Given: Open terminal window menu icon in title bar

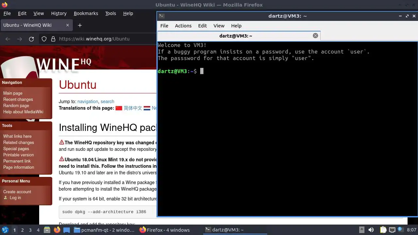Looking at the screenshot, I should 161,16.
